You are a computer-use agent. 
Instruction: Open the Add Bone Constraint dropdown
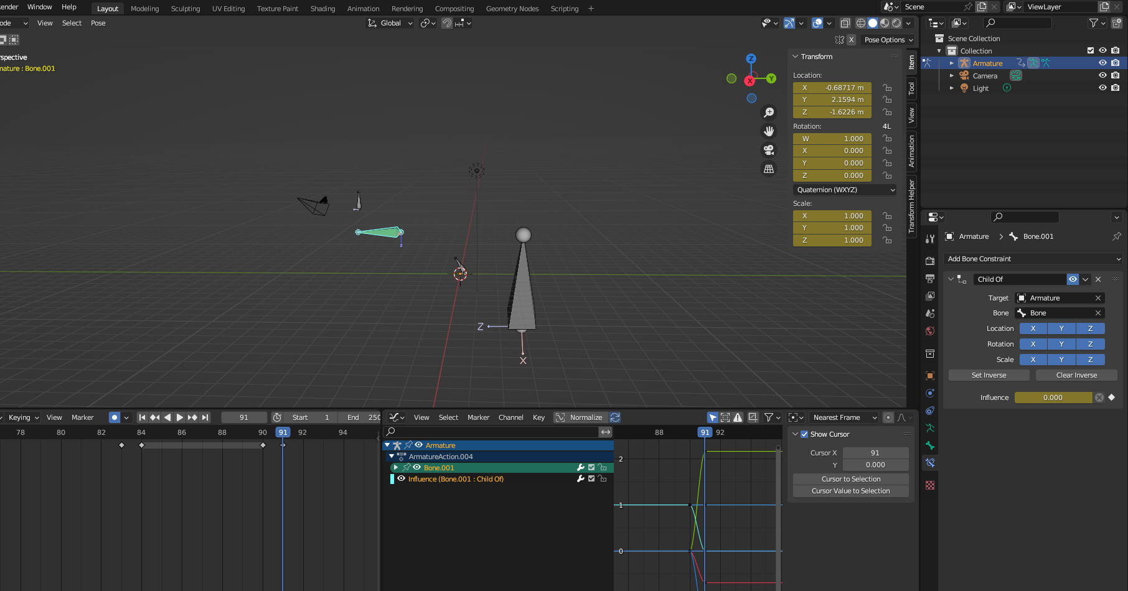[1034, 259]
